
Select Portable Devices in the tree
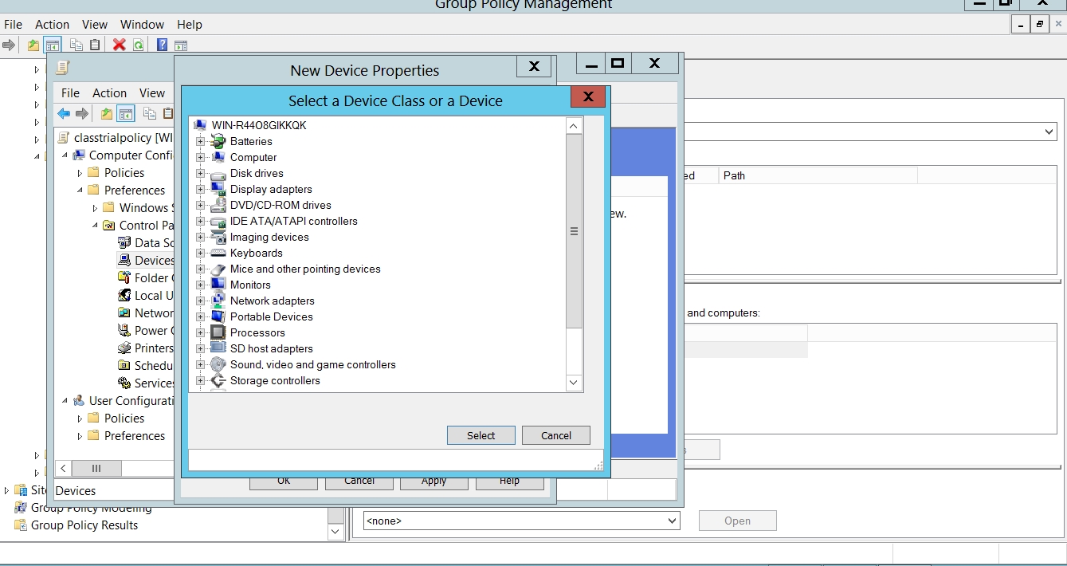[271, 316]
